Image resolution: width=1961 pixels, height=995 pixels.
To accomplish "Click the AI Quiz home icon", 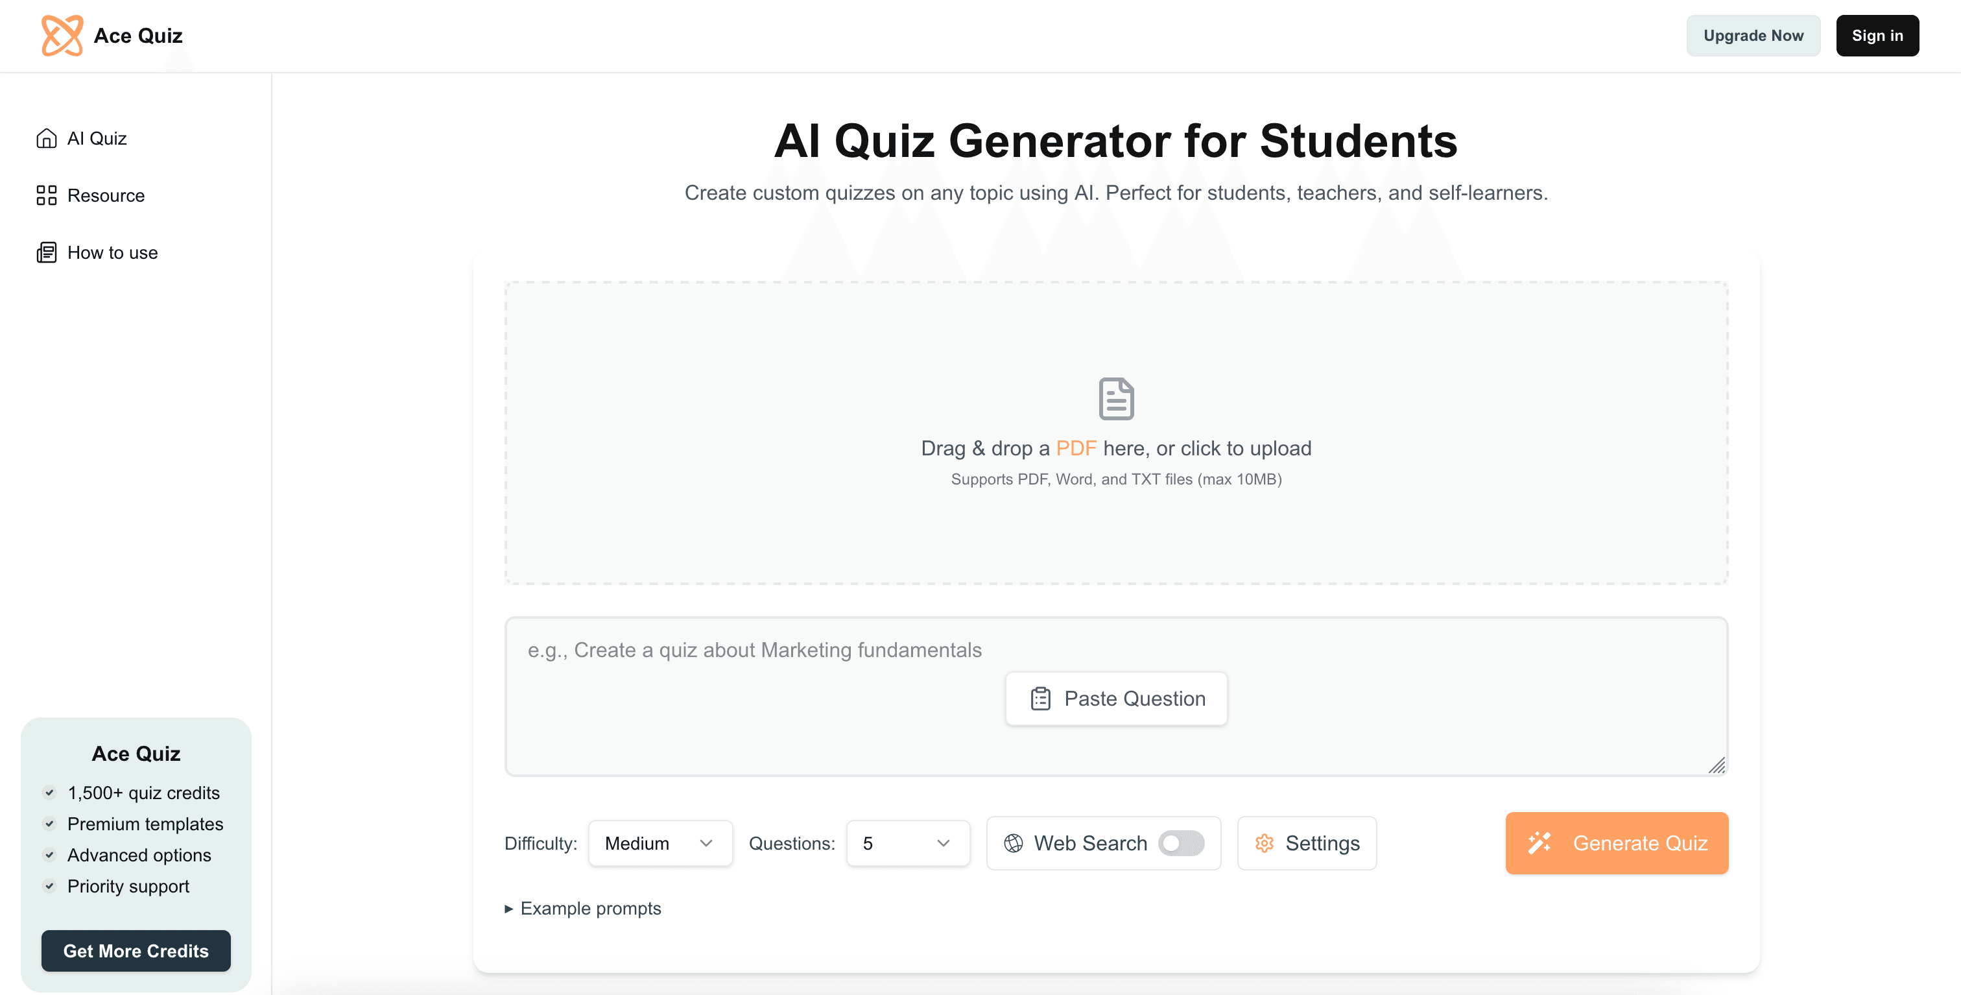I will click(47, 138).
